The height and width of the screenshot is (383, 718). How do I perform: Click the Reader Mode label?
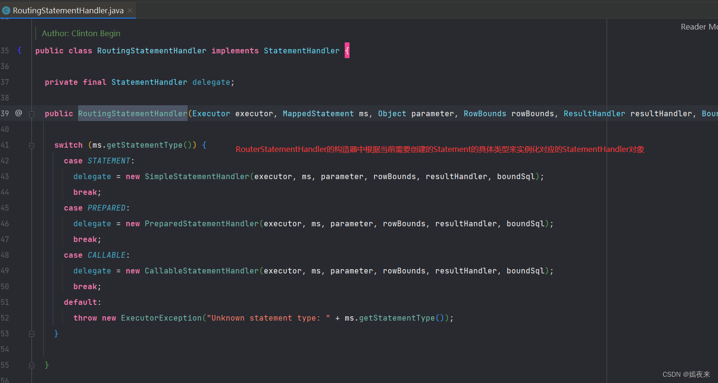(x=699, y=27)
